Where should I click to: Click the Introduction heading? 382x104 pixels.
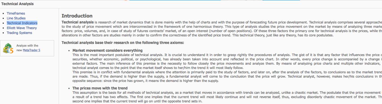(77, 16)
